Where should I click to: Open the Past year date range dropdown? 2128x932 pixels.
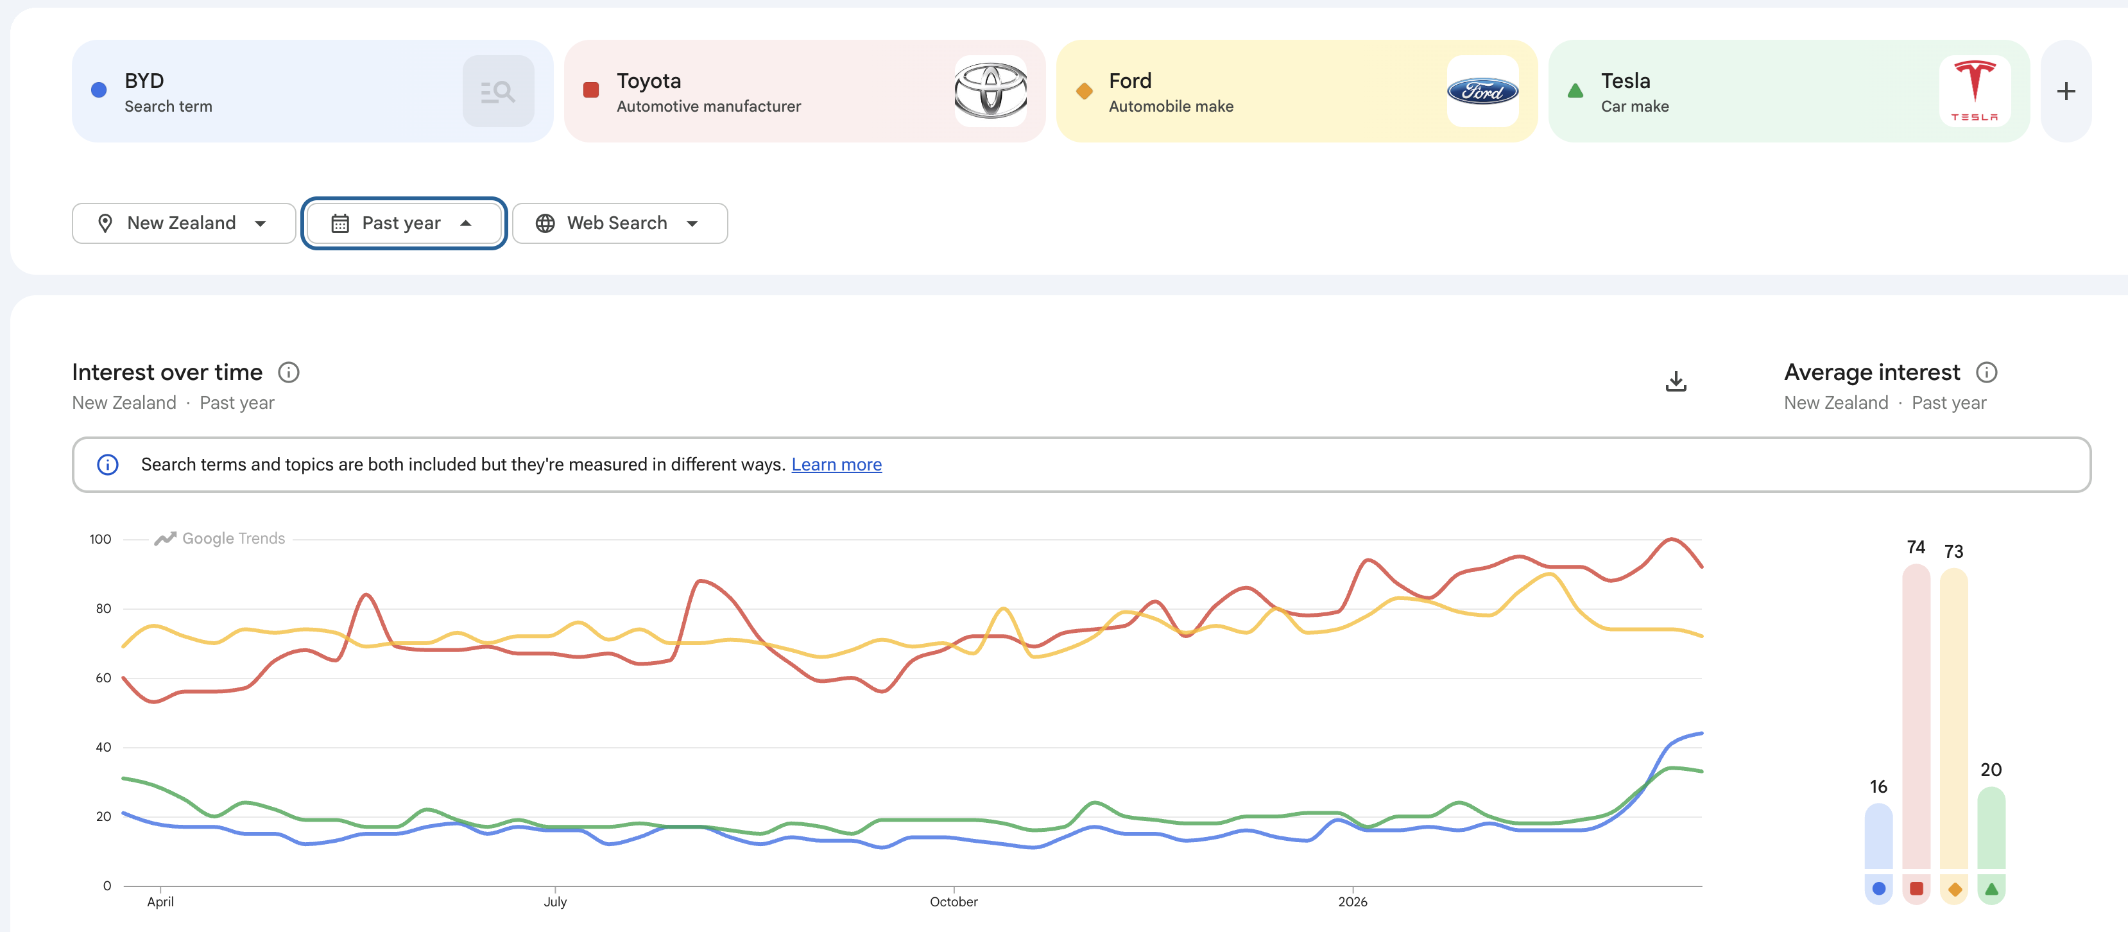click(x=403, y=223)
